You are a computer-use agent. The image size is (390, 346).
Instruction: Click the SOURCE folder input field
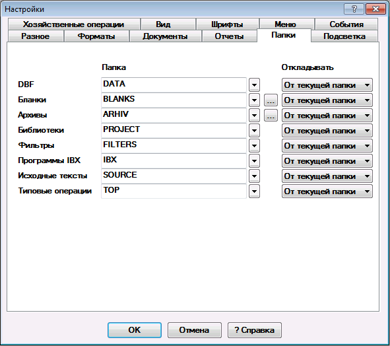click(174, 176)
